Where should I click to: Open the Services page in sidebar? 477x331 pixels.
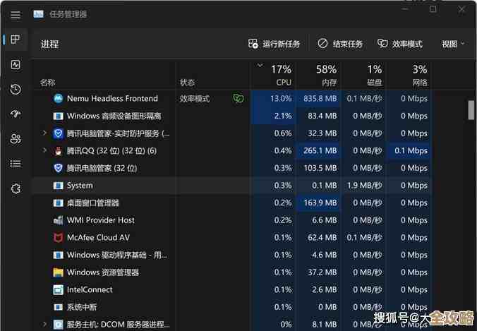tap(16, 188)
